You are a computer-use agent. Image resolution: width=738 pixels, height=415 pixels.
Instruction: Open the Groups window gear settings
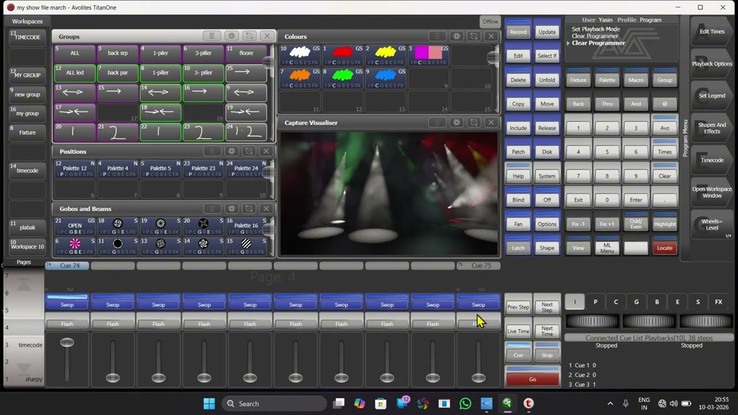tap(232, 36)
